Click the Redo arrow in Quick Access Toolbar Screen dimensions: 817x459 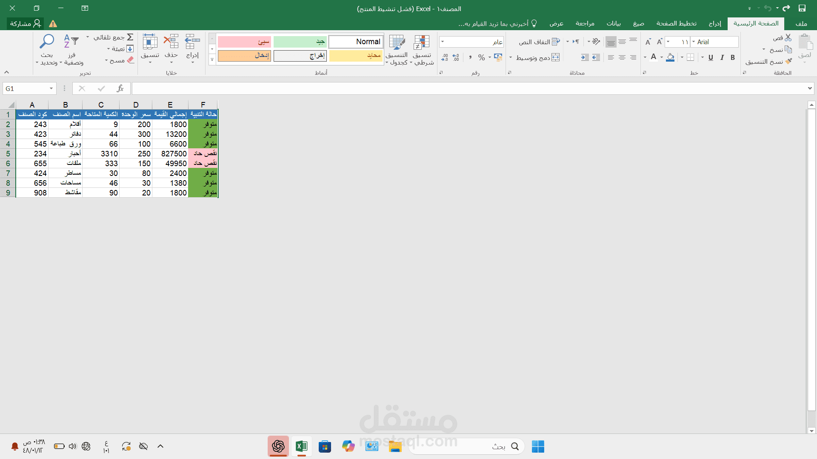[786, 8]
